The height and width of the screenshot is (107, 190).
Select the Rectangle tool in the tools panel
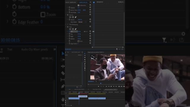tap(85, 66)
